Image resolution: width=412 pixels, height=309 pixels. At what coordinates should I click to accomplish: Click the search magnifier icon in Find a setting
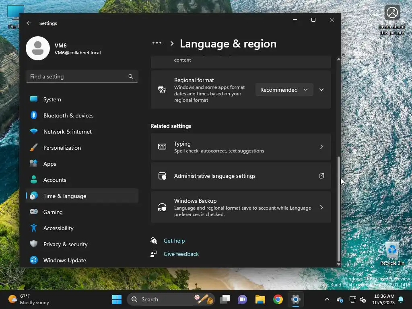click(131, 76)
